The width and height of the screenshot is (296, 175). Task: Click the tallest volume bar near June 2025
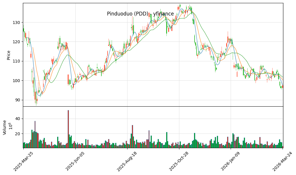tap(68, 129)
